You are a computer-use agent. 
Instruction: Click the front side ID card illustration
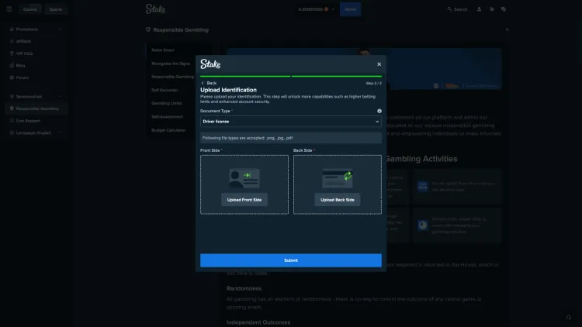click(x=244, y=178)
